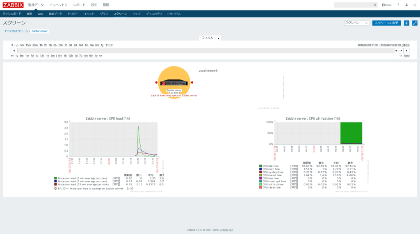Screen dimensions: 420x234
Task: Click the timeline slider handle with two arrows
Action: pos(399,50)
